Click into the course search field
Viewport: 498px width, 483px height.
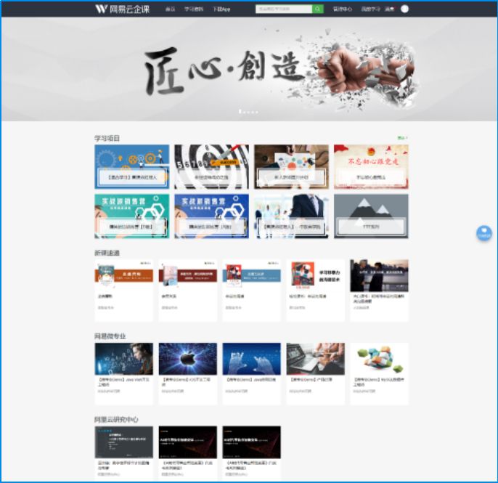pos(284,9)
